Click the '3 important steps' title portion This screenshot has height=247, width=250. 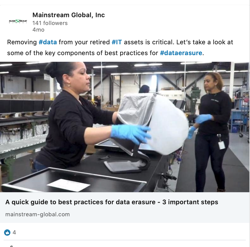[190, 202]
